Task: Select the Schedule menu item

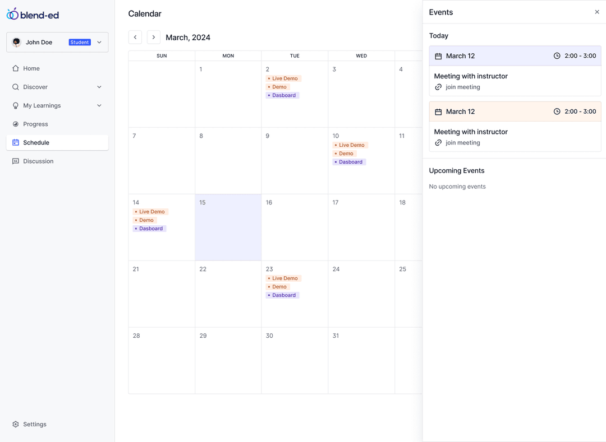Action: [x=57, y=142]
